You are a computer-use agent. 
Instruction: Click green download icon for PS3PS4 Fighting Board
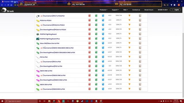96,34
